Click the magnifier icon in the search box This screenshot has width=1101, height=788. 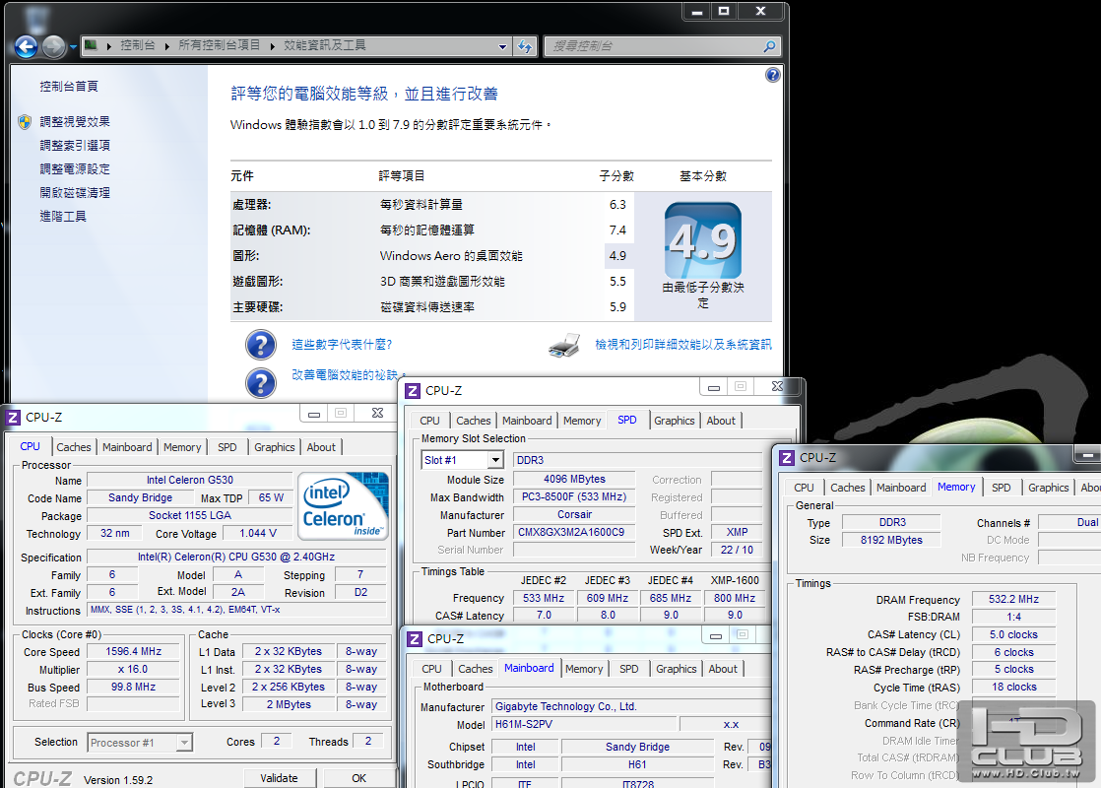point(768,46)
